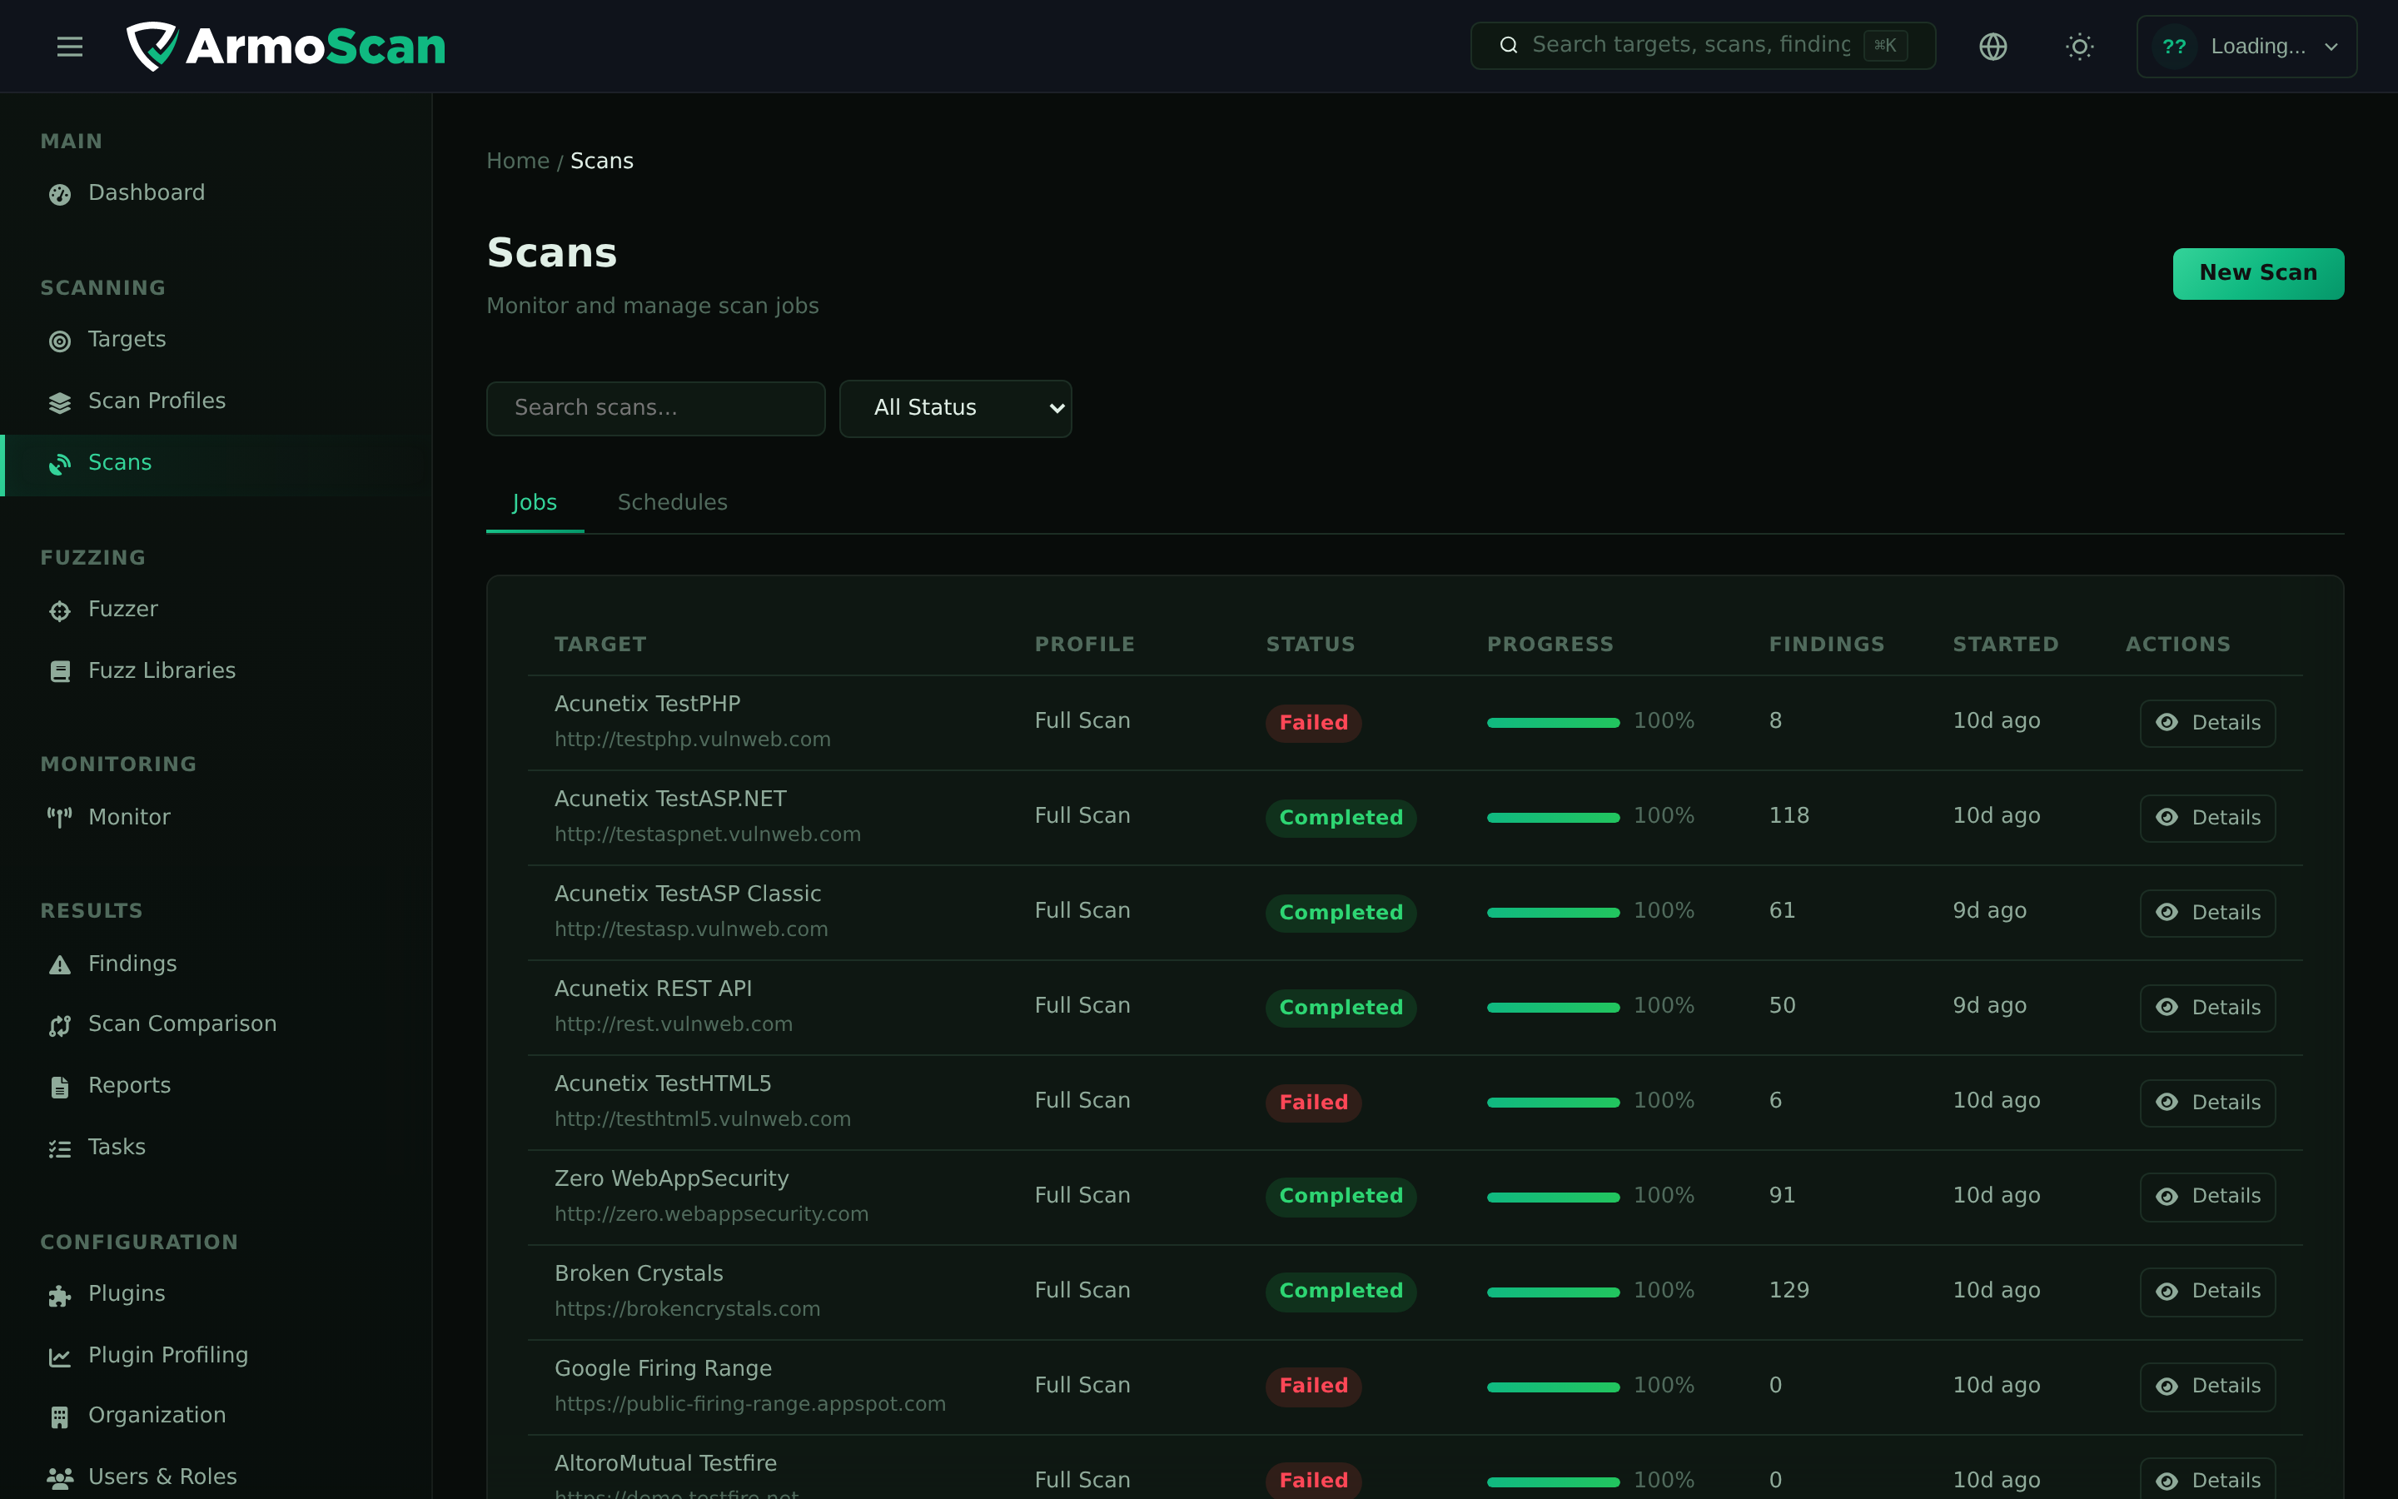Click http://testphp.vulnweb.com URL
The width and height of the screenshot is (2398, 1499).
tap(692, 740)
